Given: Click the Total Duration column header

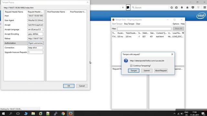Looking at the screenshot, I should [x=131, y=33].
